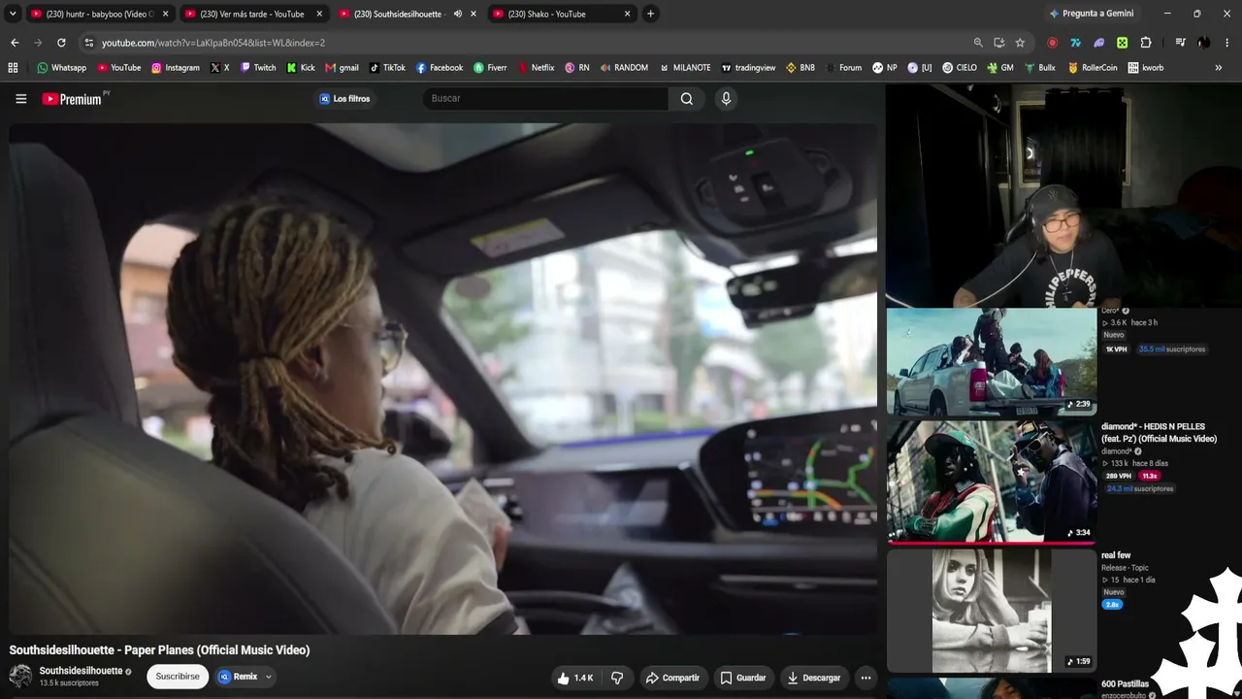Open the MILANOTE bookmark
The image size is (1242, 699).
point(685,68)
